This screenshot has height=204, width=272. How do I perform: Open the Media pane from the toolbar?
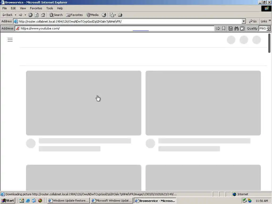tap(92, 15)
